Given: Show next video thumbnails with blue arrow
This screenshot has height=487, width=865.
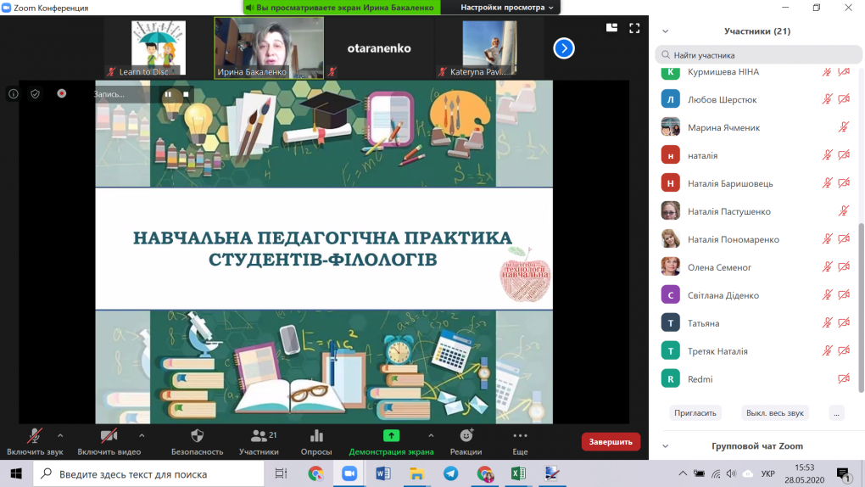Looking at the screenshot, I should [564, 48].
